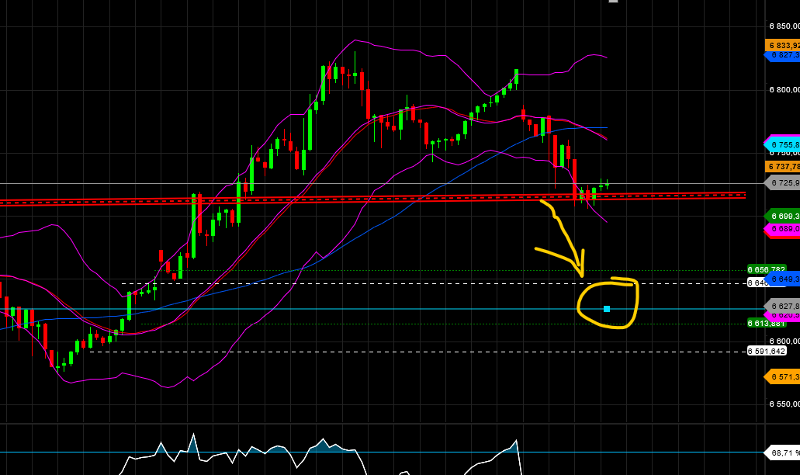
Task: Click the white 6 591,642 level label
Action: click(x=767, y=351)
